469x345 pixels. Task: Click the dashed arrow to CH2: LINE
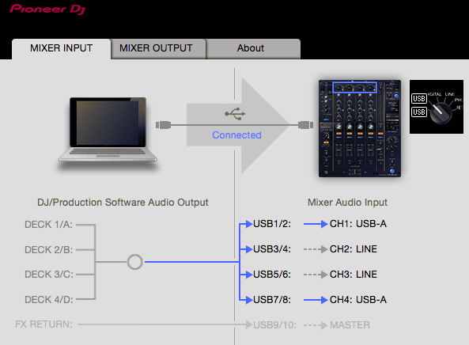point(316,249)
